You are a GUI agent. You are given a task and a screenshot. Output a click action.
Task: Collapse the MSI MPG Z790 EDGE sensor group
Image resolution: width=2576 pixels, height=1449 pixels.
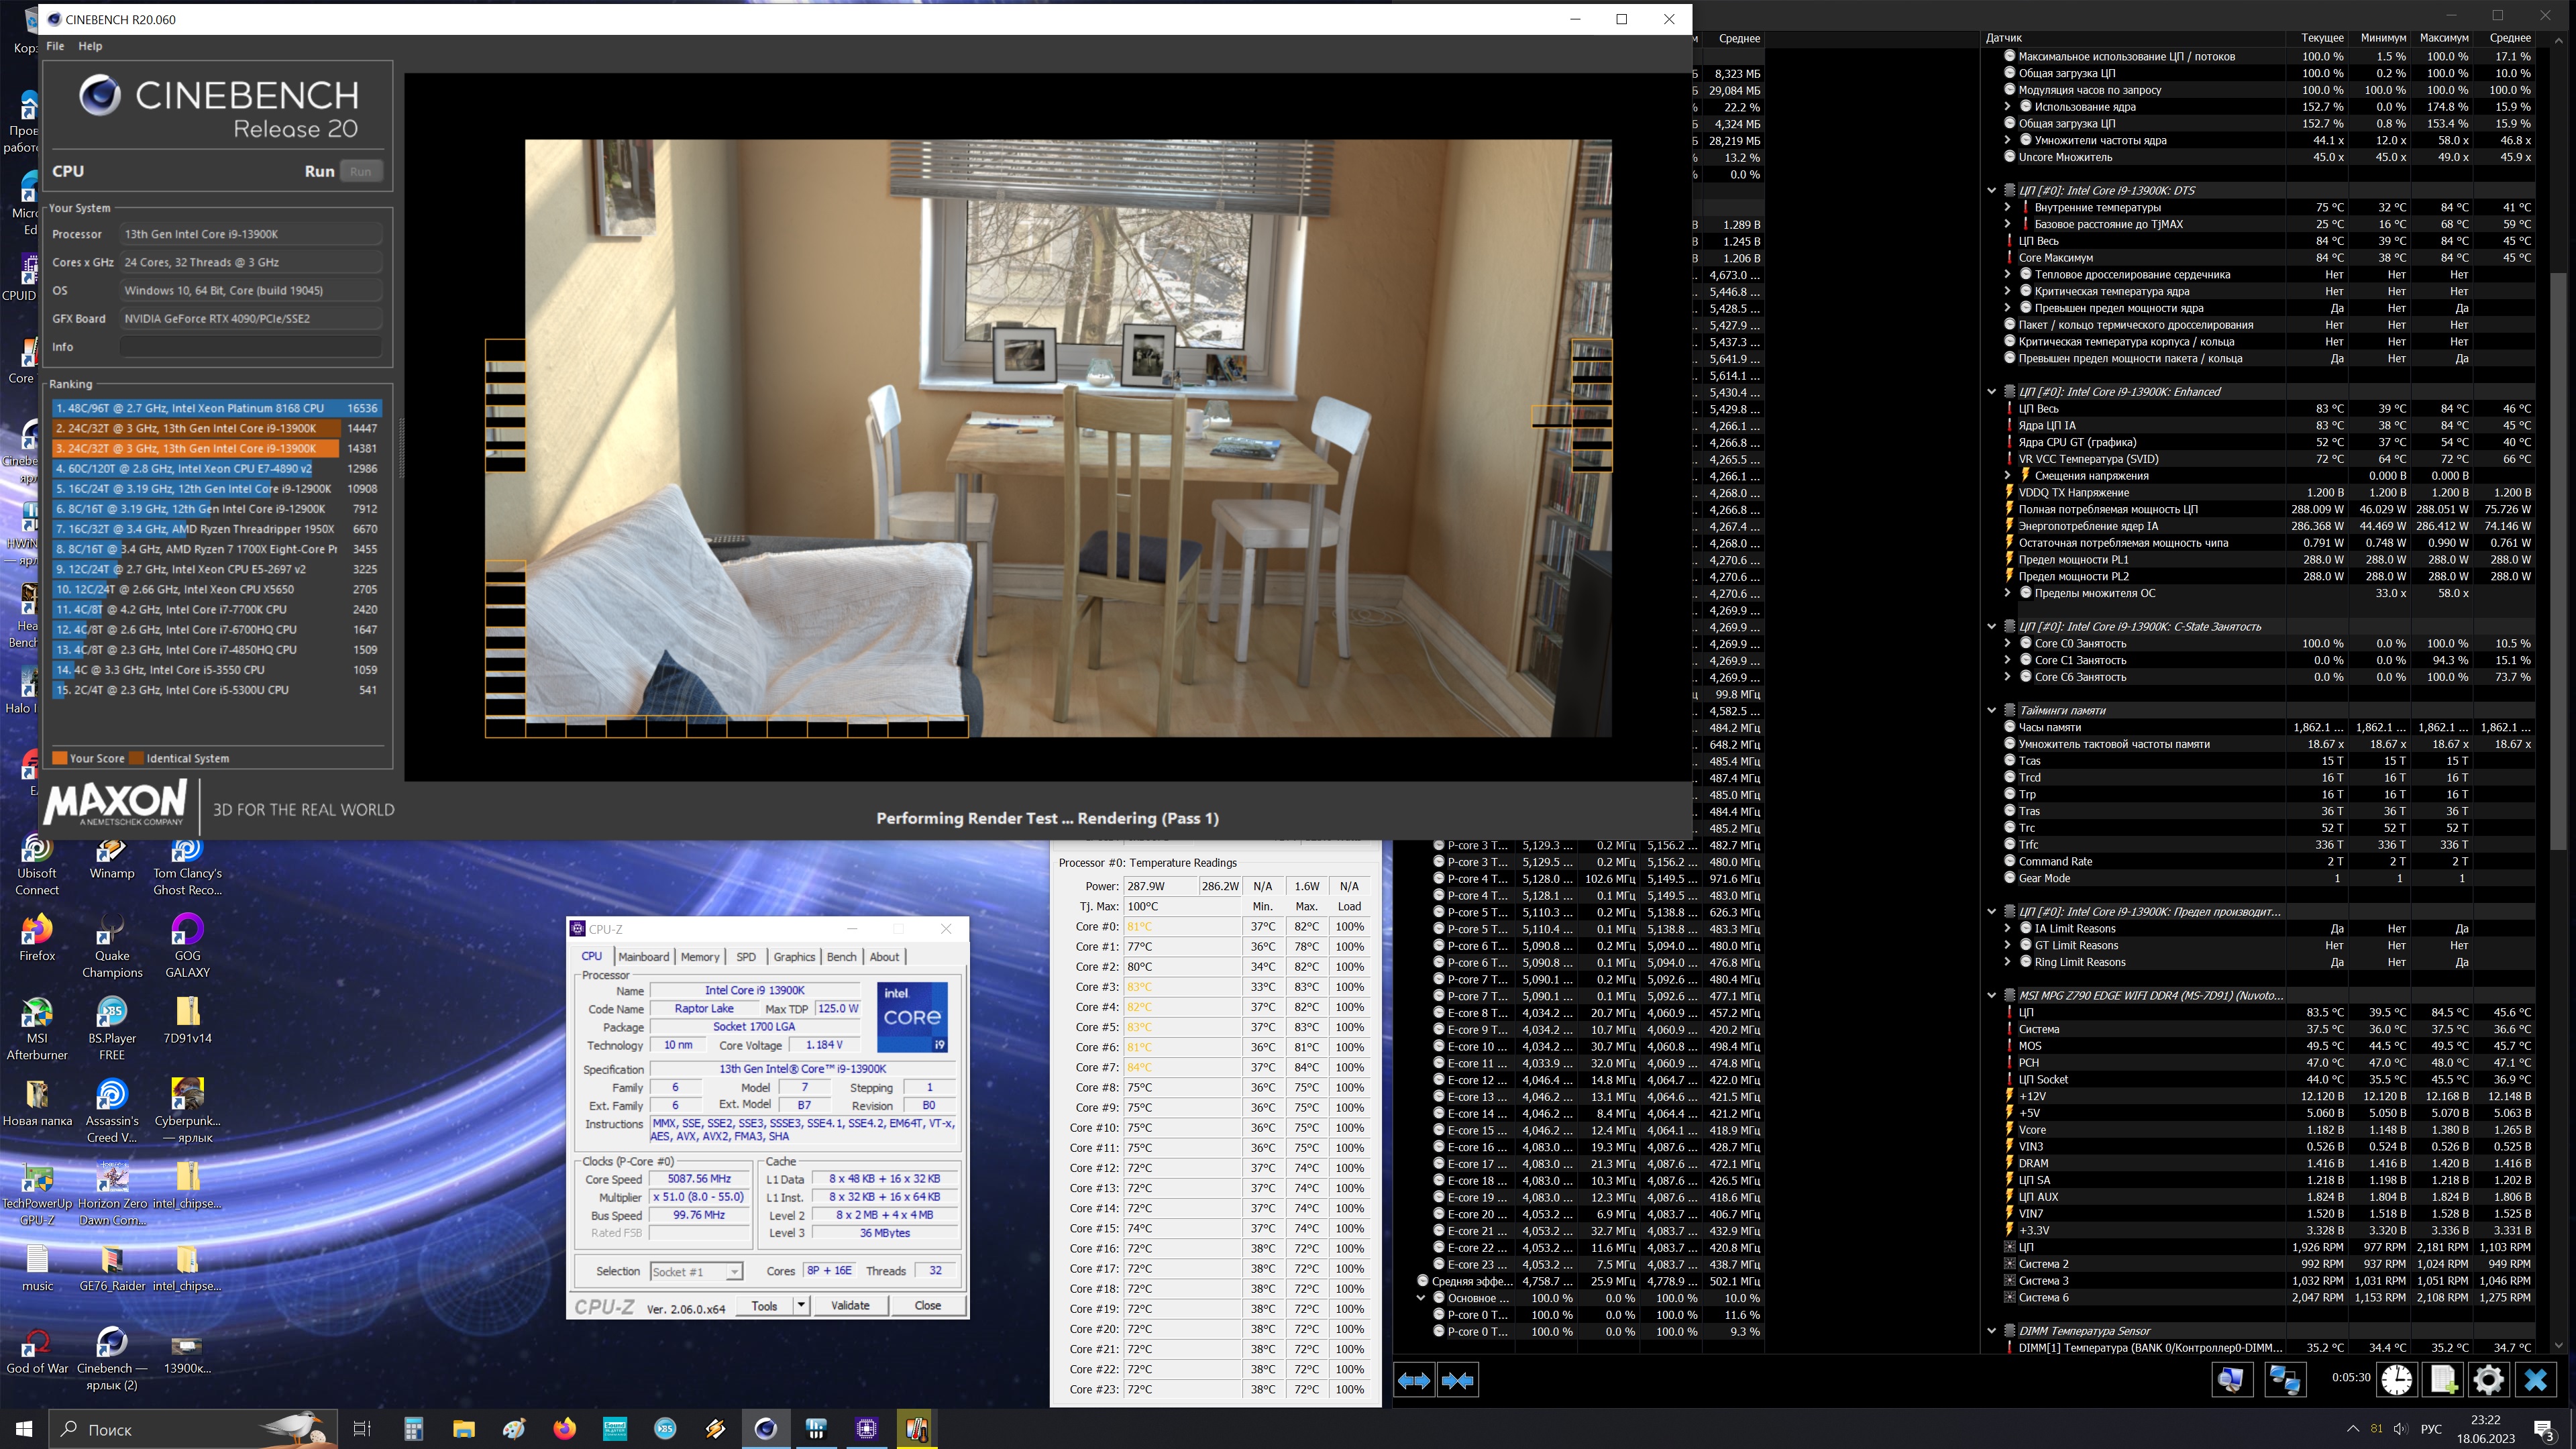(x=1991, y=996)
